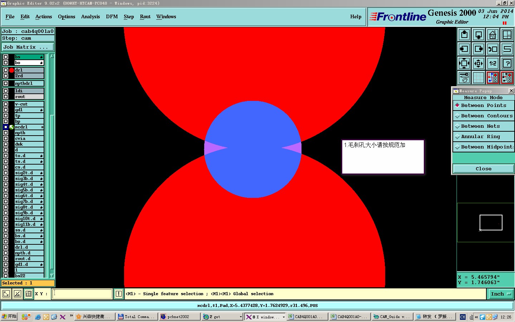Open the Rout menu

[x=145, y=17]
